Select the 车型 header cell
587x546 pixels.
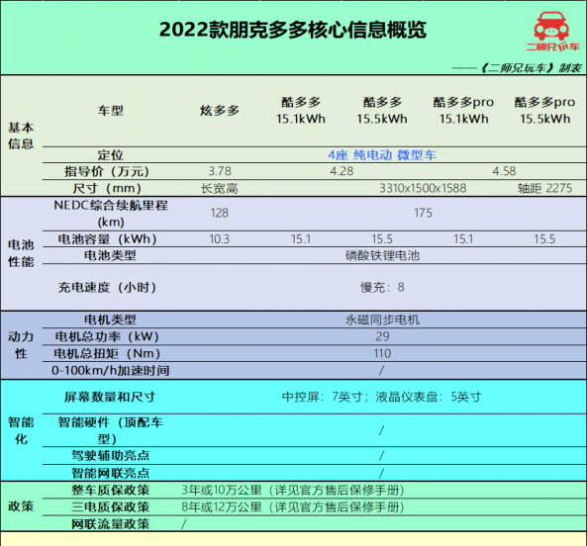[x=111, y=111]
